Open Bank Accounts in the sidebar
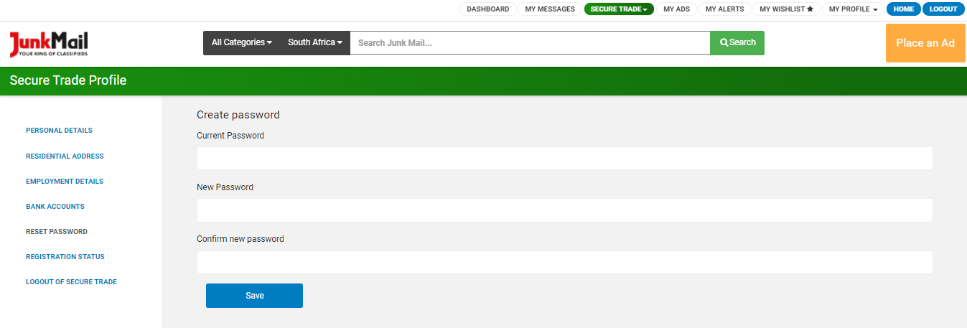967x328 pixels. coord(55,207)
